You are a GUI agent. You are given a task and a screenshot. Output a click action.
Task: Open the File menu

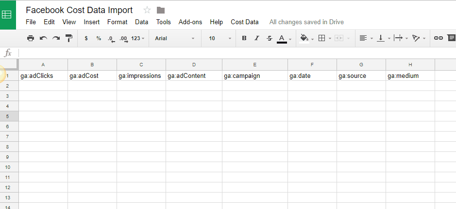31,22
